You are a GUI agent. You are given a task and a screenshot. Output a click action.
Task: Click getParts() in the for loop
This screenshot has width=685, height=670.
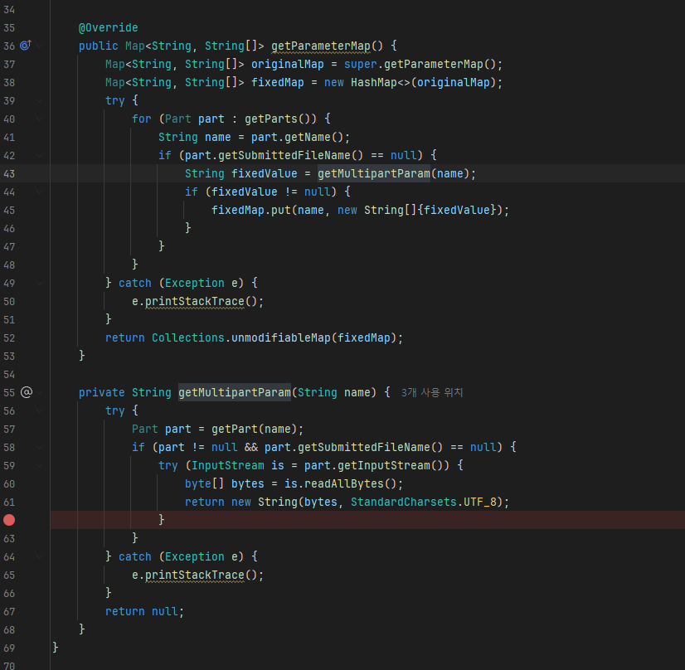[278, 119]
